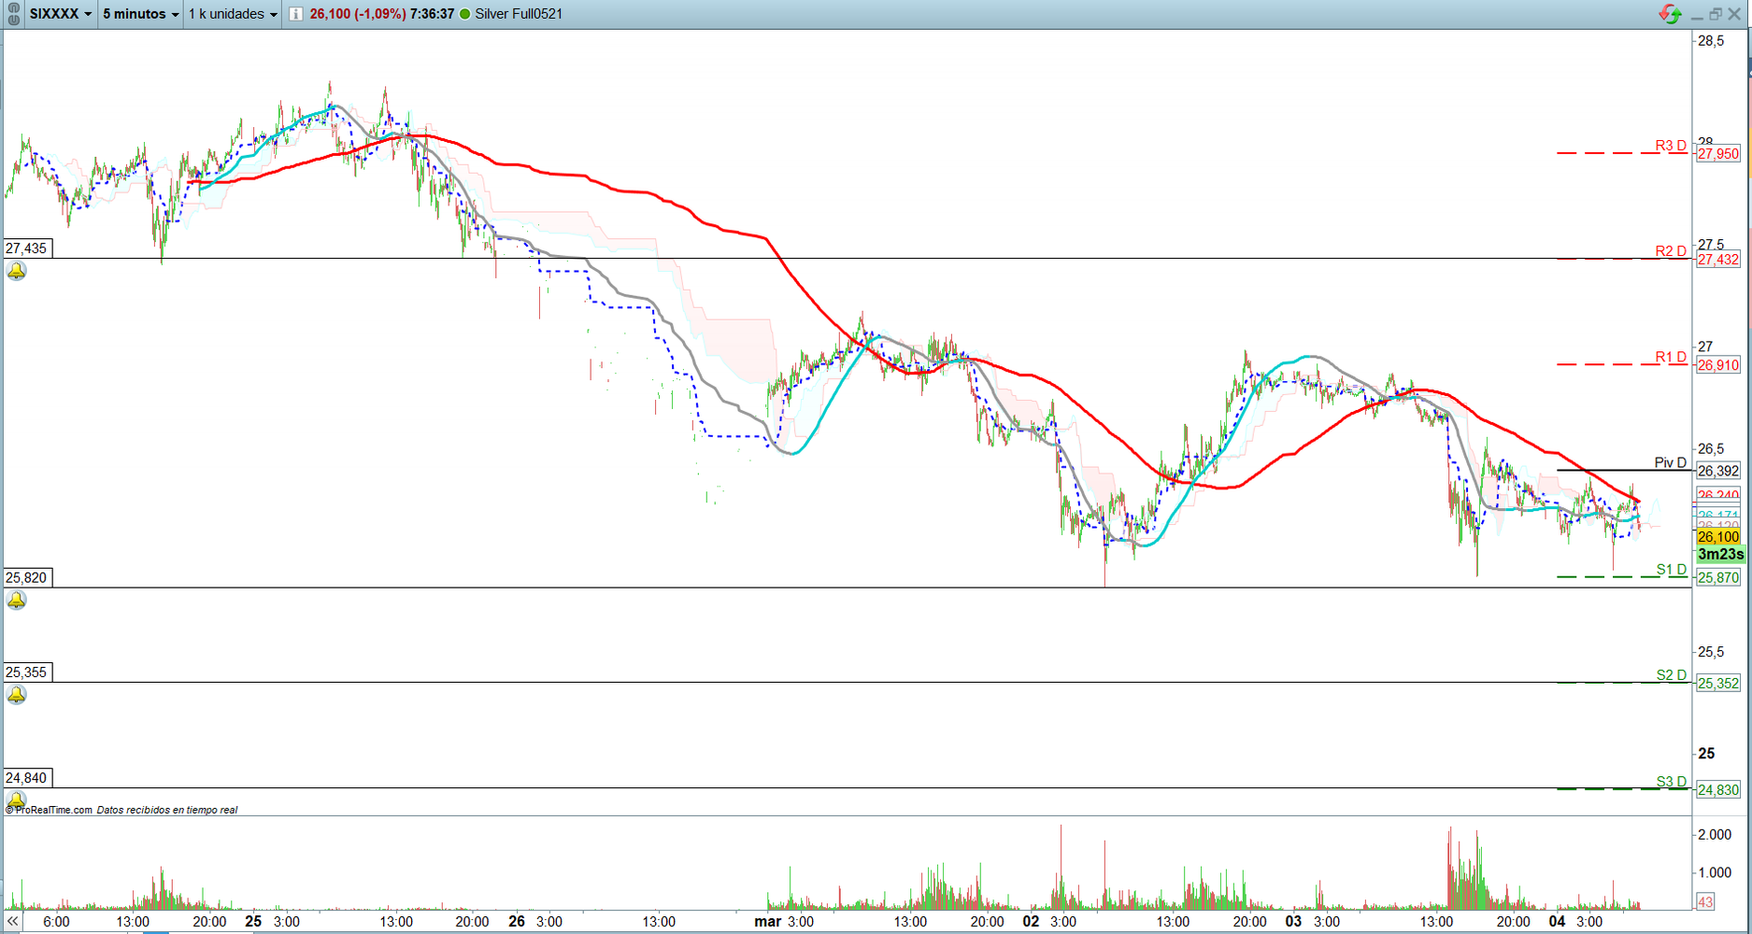Click the S1 D pivot label
The height and width of the screenshot is (934, 1752).
coord(1672,569)
